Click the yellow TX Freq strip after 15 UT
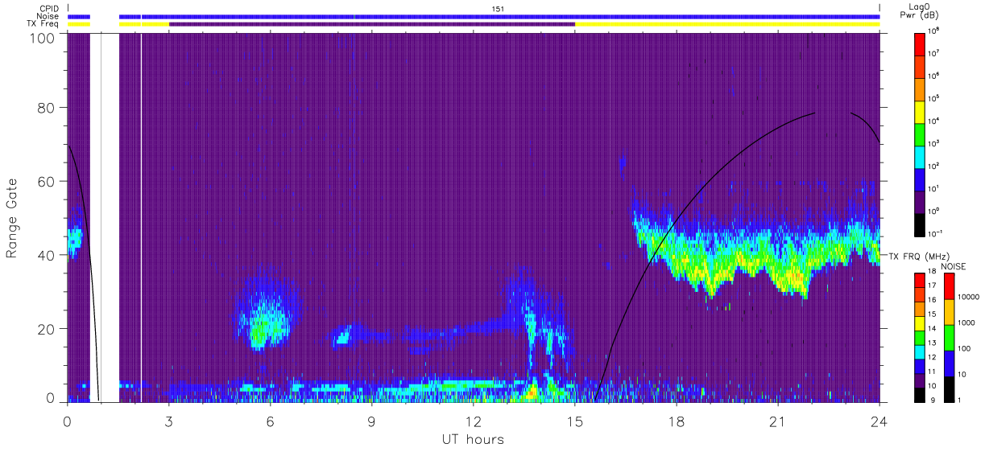Image resolution: width=989 pixels, height=456 pixels. coord(727,24)
